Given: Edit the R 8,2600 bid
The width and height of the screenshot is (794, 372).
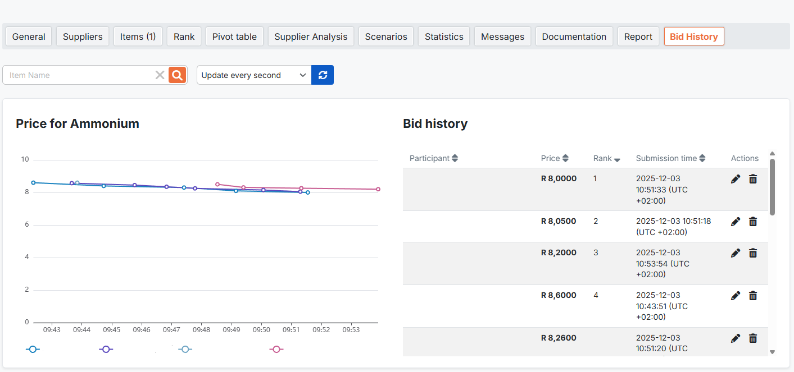Looking at the screenshot, I should coord(735,338).
